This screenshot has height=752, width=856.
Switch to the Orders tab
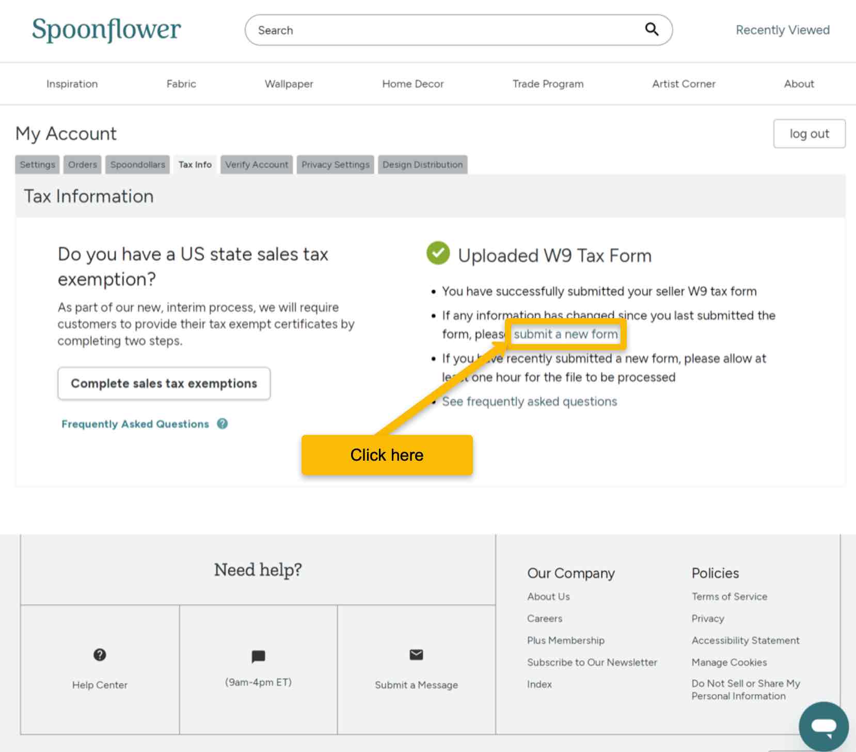83,164
